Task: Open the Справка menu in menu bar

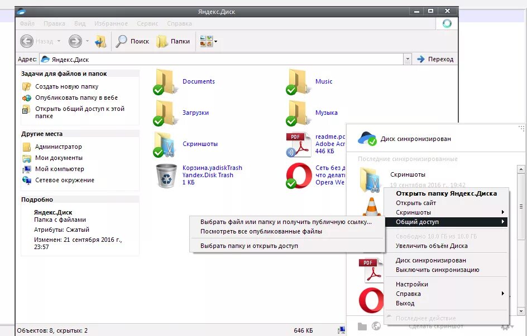Action: tap(179, 23)
